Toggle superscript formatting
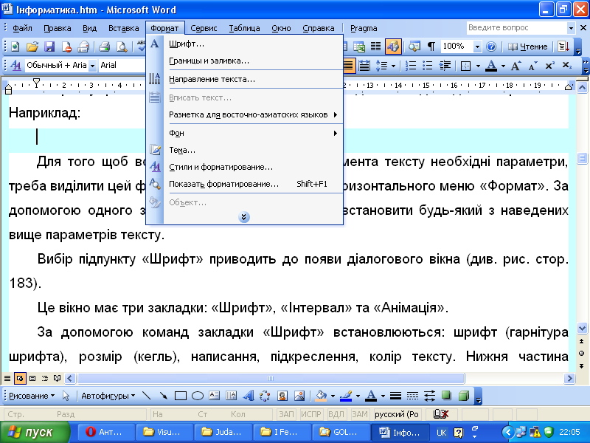The image size is (590, 443). [549, 66]
